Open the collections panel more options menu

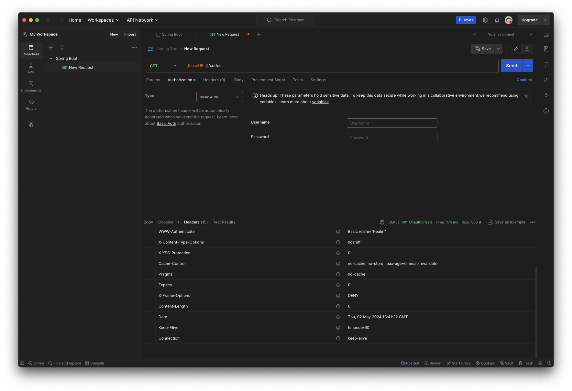pyautogui.click(x=135, y=48)
